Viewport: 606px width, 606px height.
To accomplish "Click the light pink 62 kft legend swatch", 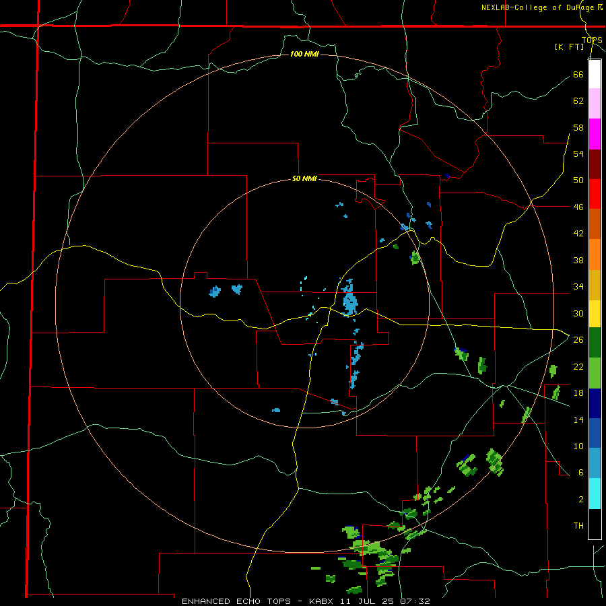I will click(595, 104).
